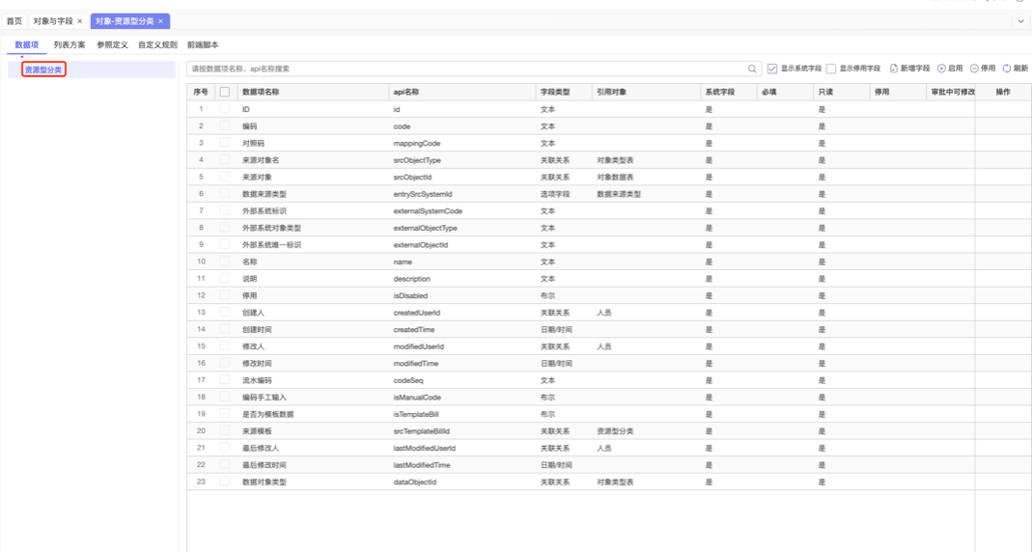Select the checkbox for the ID row
This screenshot has height=552, width=1032.
point(225,109)
